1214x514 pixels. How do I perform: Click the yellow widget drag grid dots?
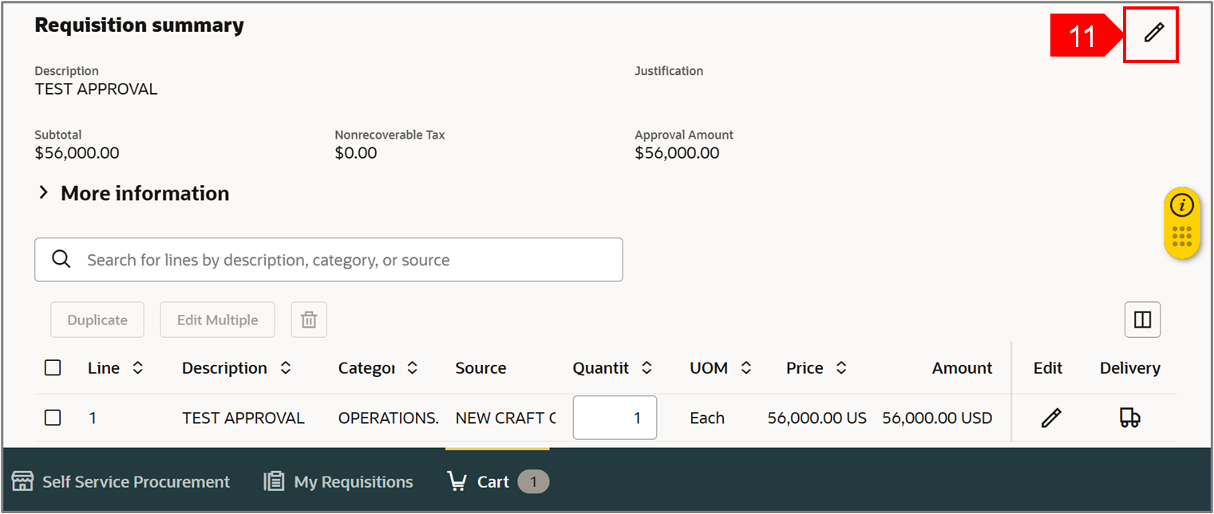tap(1181, 237)
